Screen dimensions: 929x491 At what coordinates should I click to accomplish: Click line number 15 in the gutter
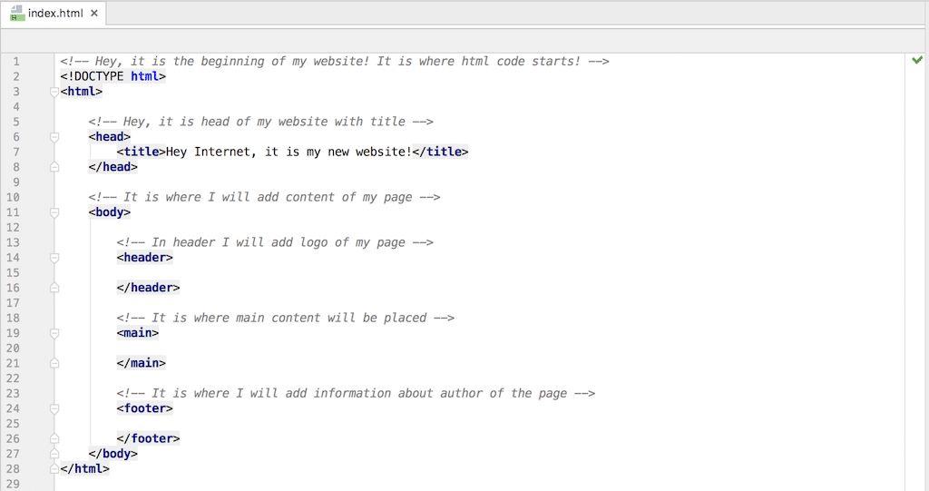coord(13,273)
